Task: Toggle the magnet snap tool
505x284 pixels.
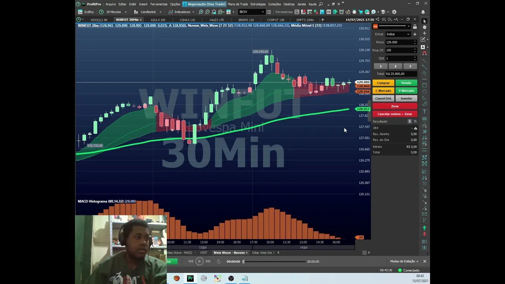Action: click(x=425, y=53)
